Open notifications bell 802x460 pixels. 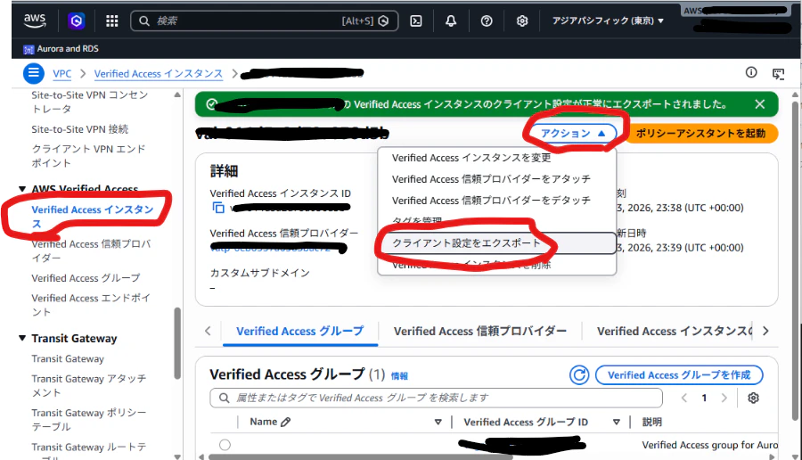click(x=451, y=21)
